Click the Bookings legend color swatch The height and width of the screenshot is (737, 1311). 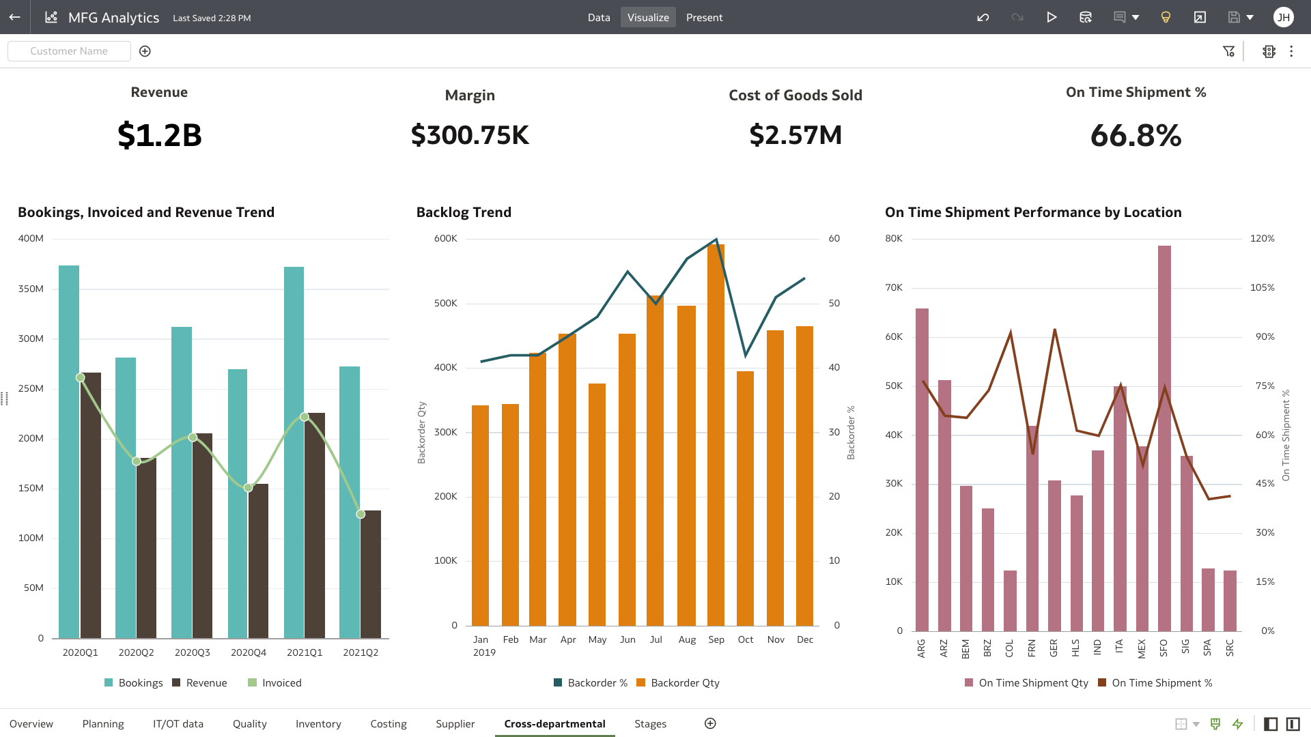point(109,682)
